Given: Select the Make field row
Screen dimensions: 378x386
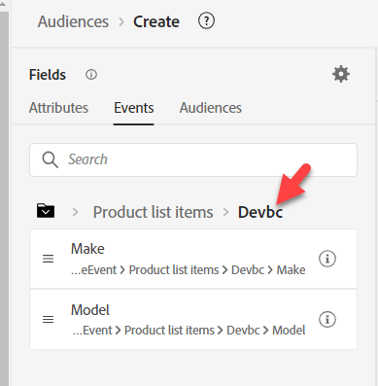Looking at the screenshot, I should click(x=193, y=259).
